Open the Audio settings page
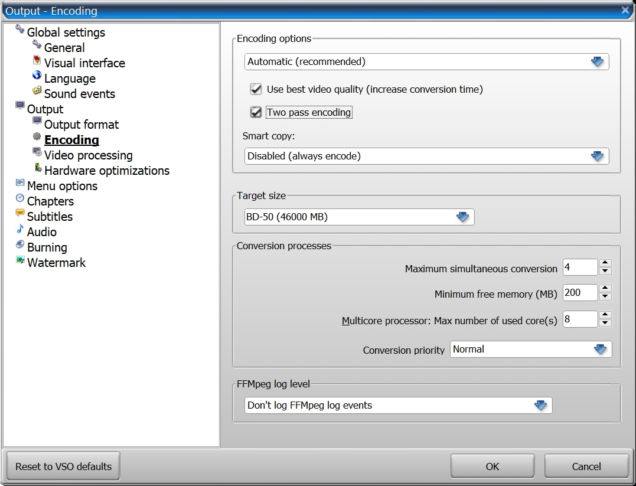 [42, 232]
